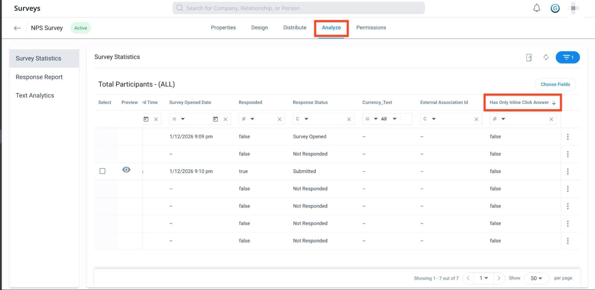Open the rd Time column calendar picker
Image resolution: width=595 pixels, height=290 pixels.
146,119
